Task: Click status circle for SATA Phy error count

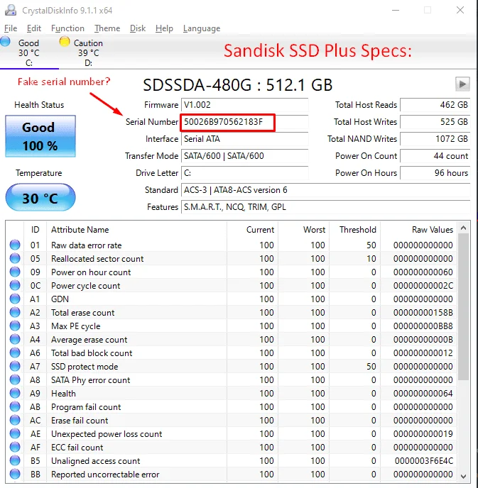Action: pyautogui.click(x=15, y=379)
